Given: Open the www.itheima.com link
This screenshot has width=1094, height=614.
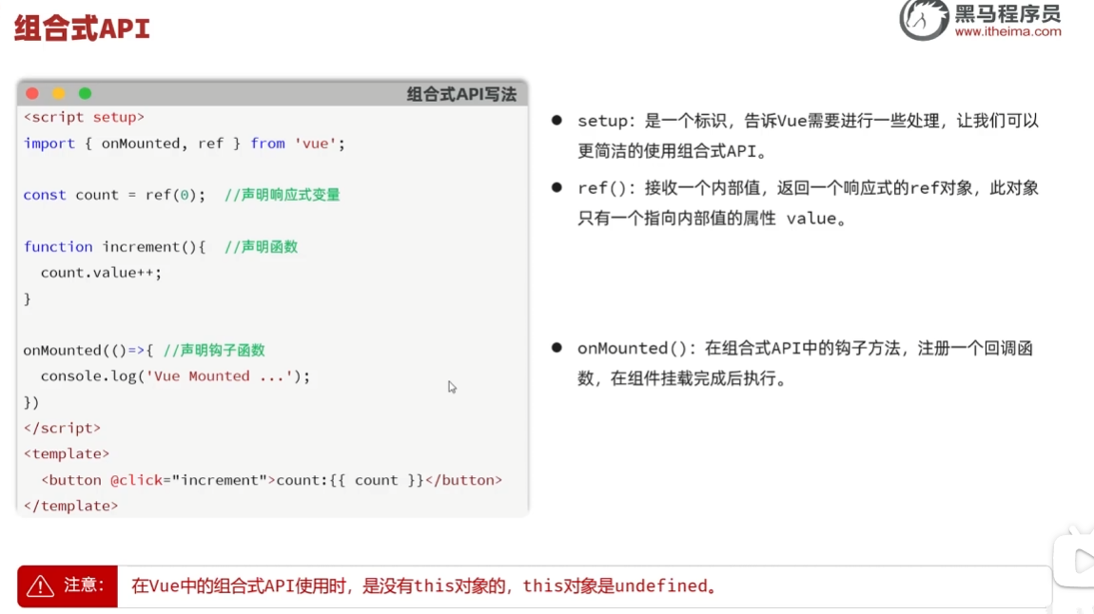Looking at the screenshot, I should pos(1008,32).
